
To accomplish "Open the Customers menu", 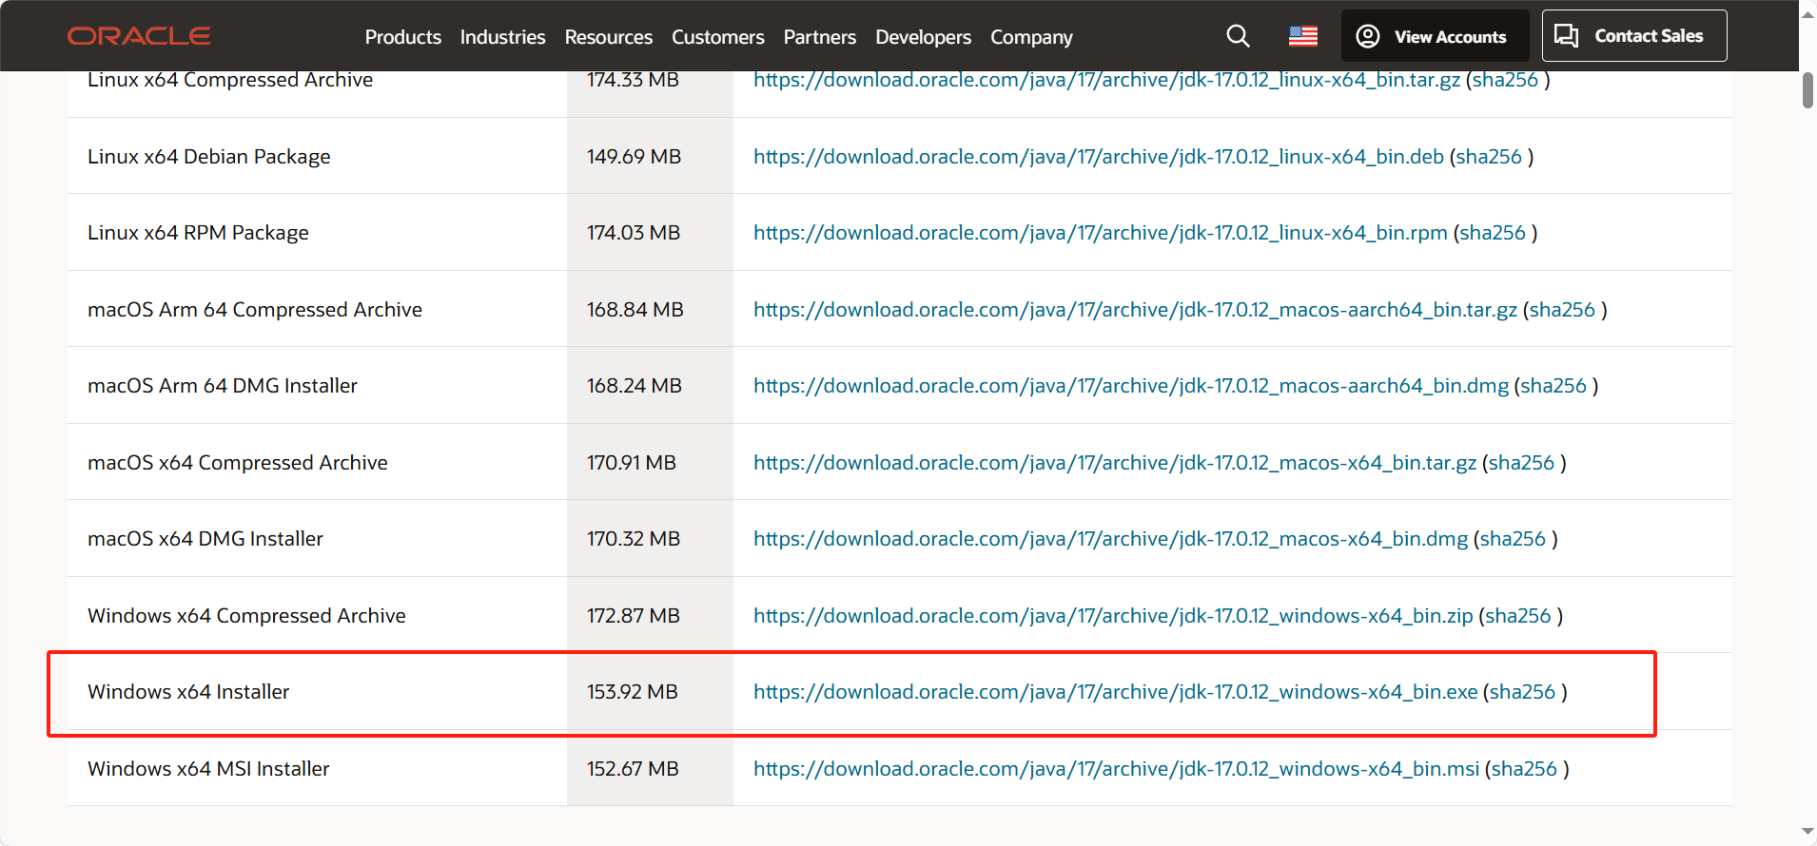I will click(718, 37).
